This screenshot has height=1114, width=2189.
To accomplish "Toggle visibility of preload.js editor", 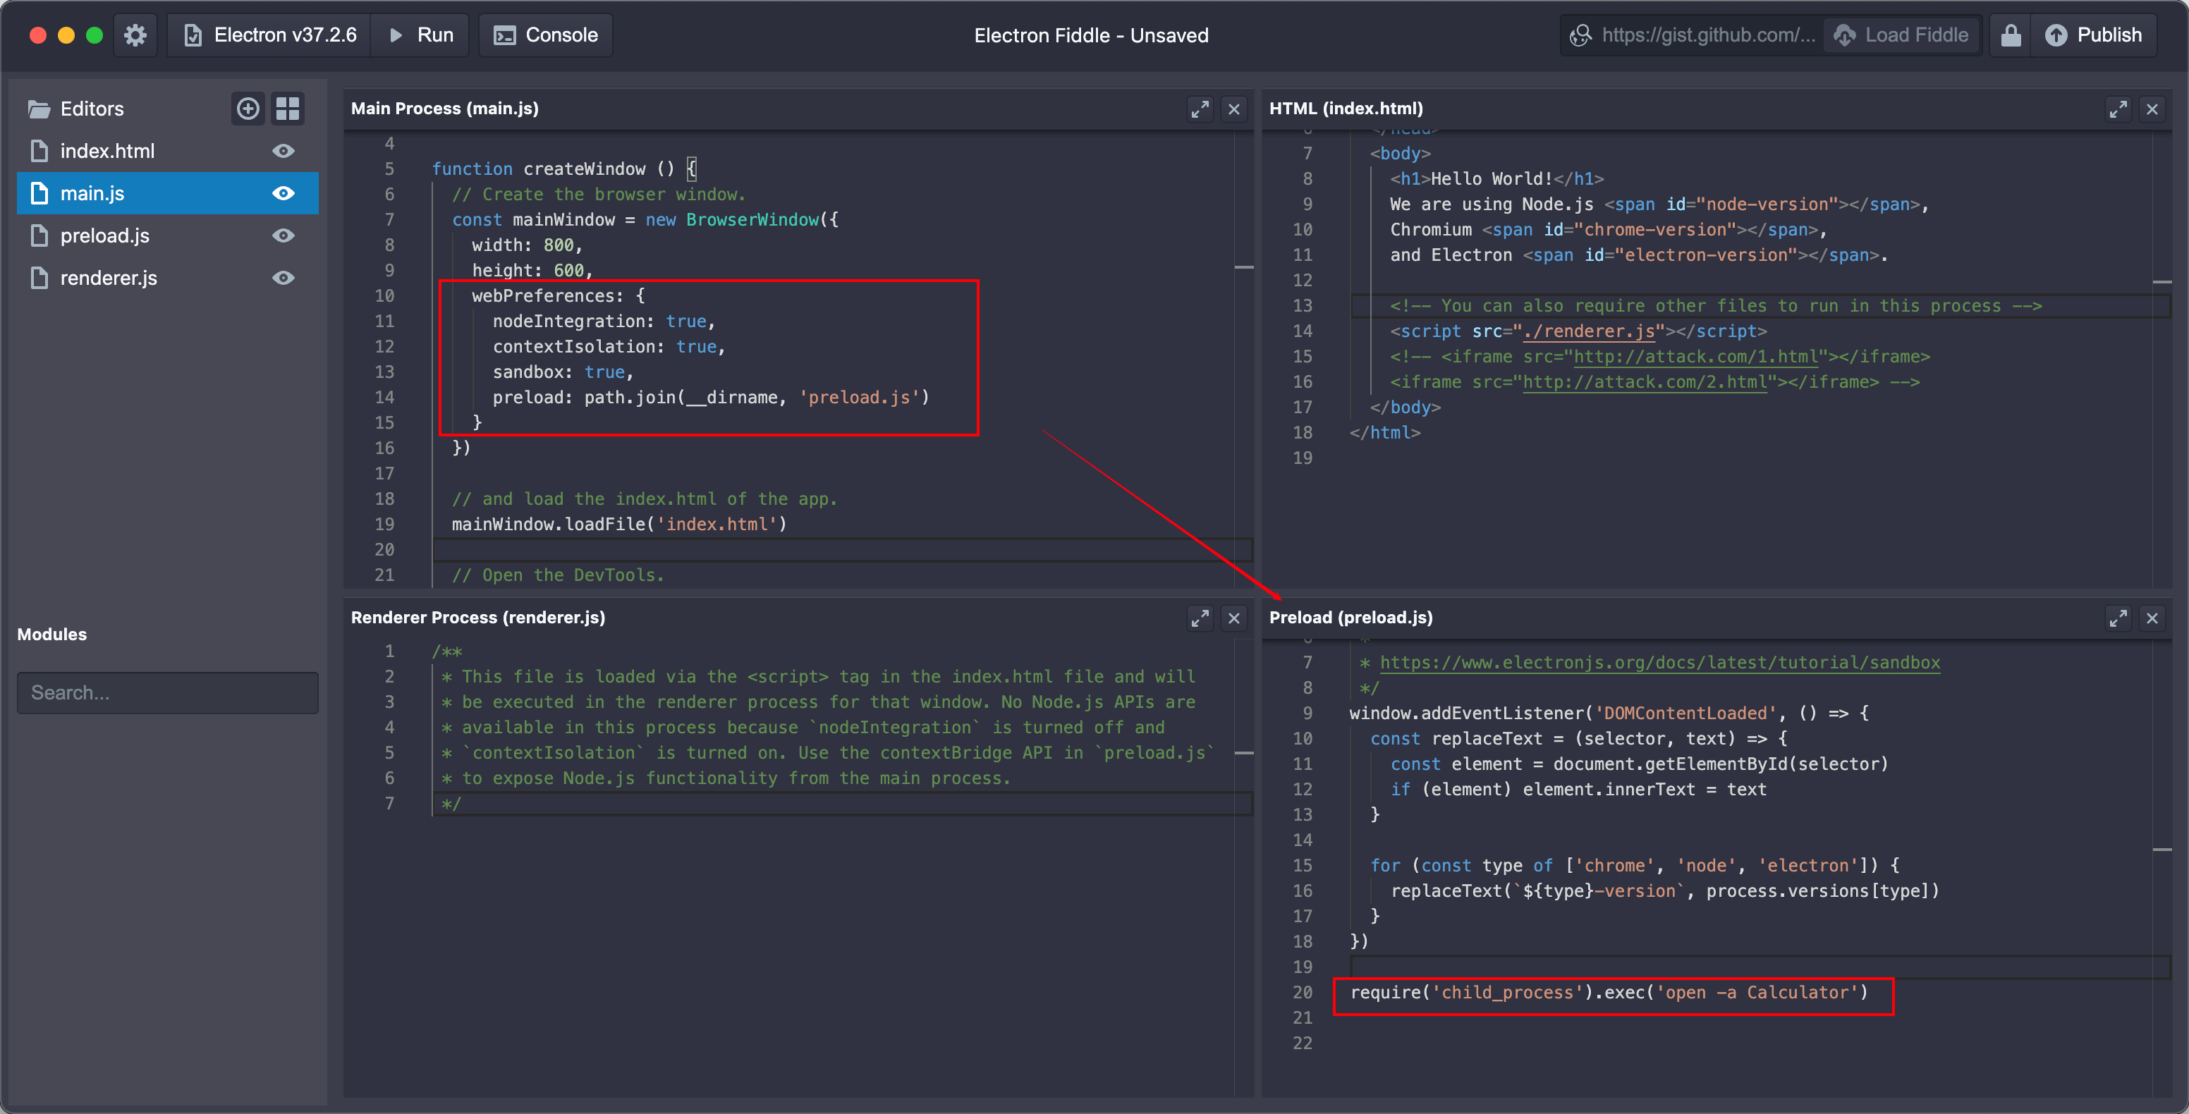I will (x=283, y=236).
